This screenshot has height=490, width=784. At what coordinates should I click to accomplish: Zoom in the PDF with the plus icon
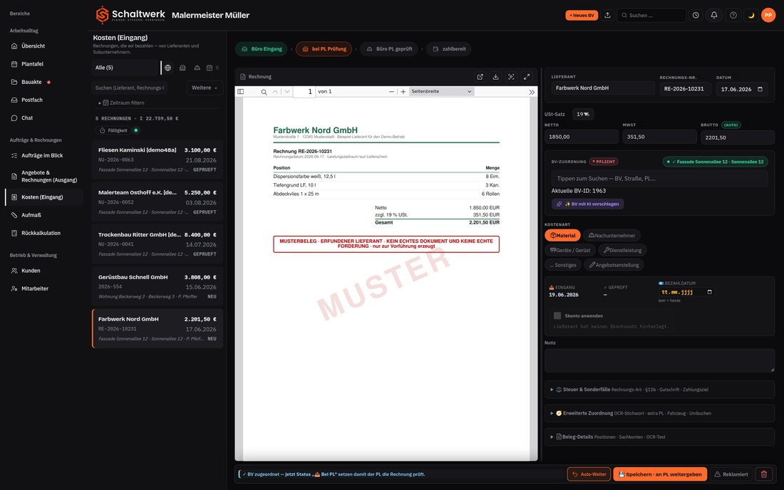pos(403,91)
